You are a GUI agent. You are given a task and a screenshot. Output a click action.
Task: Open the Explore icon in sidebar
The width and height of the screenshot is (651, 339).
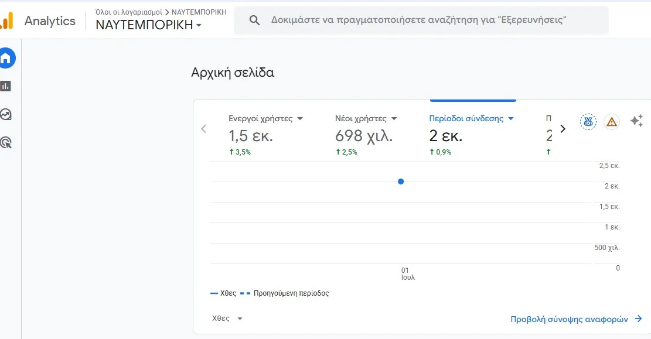[x=6, y=115]
